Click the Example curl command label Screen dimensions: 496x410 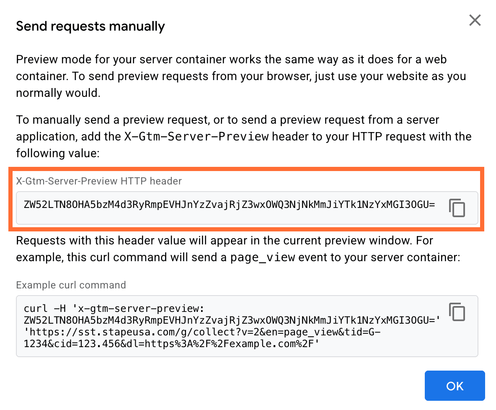pos(71,285)
